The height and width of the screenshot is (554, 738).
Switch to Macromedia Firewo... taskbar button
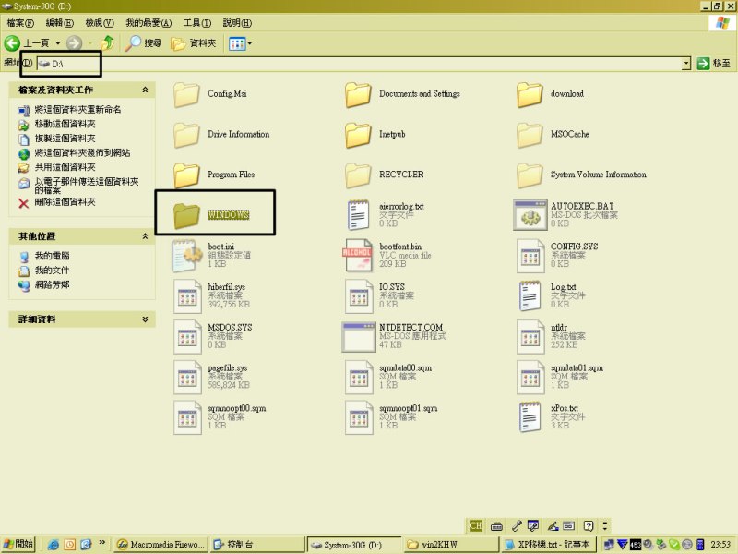pyautogui.click(x=161, y=545)
